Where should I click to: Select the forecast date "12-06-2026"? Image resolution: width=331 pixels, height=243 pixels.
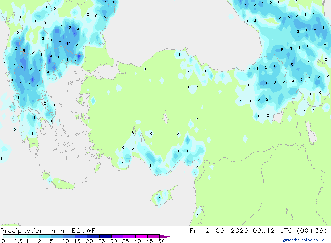point(225,230)
